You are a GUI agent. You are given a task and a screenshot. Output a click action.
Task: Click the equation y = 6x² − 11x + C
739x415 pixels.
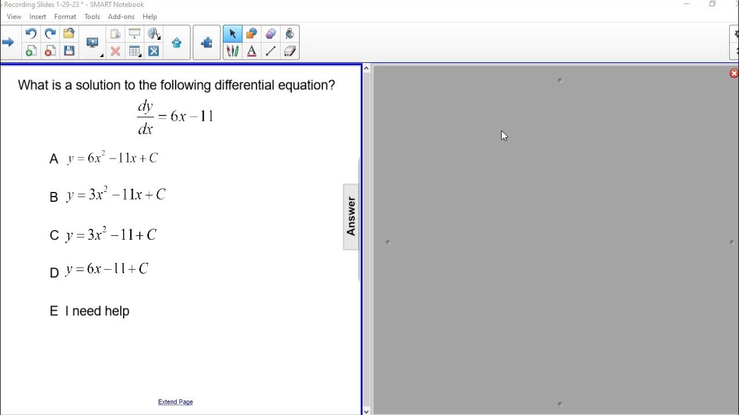[x=112, y=157]
